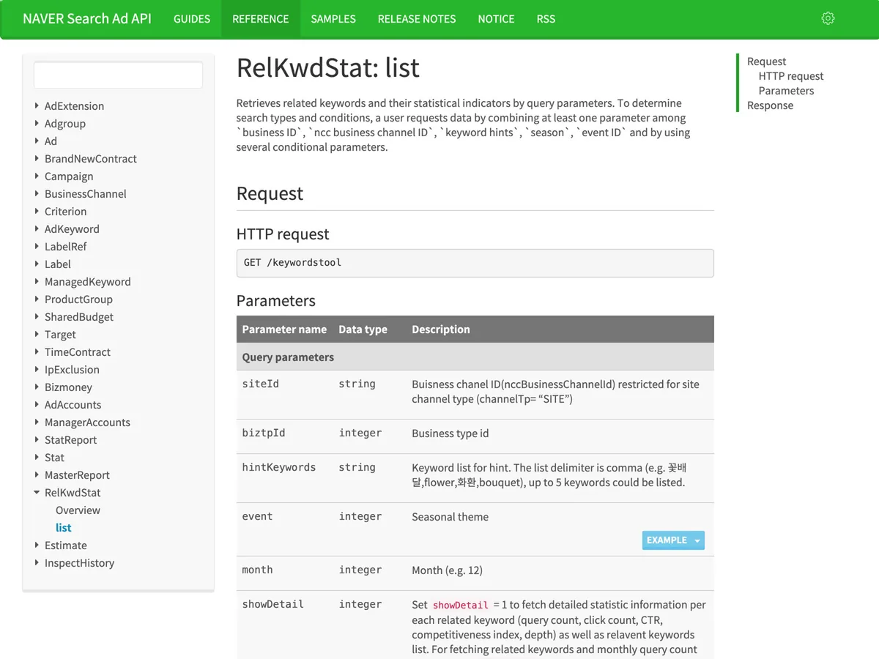Expand the AdExtension tree node
Image resolution: width=879 pixels, height=659 pixels.
click(37, 106)
